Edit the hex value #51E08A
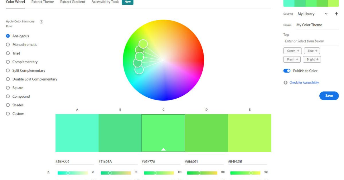Screen dimensions: 344x180 (118, 162)
